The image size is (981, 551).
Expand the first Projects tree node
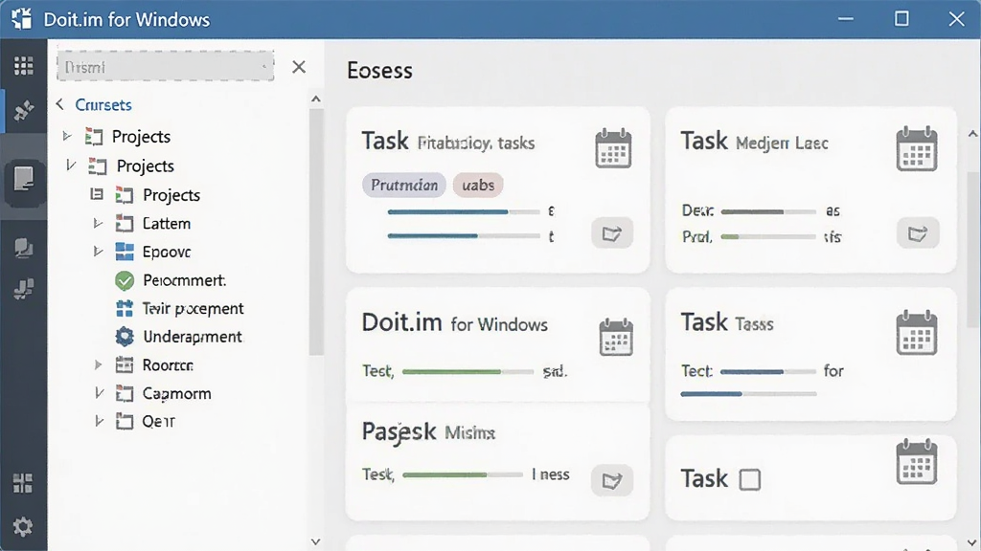point(67,136)
